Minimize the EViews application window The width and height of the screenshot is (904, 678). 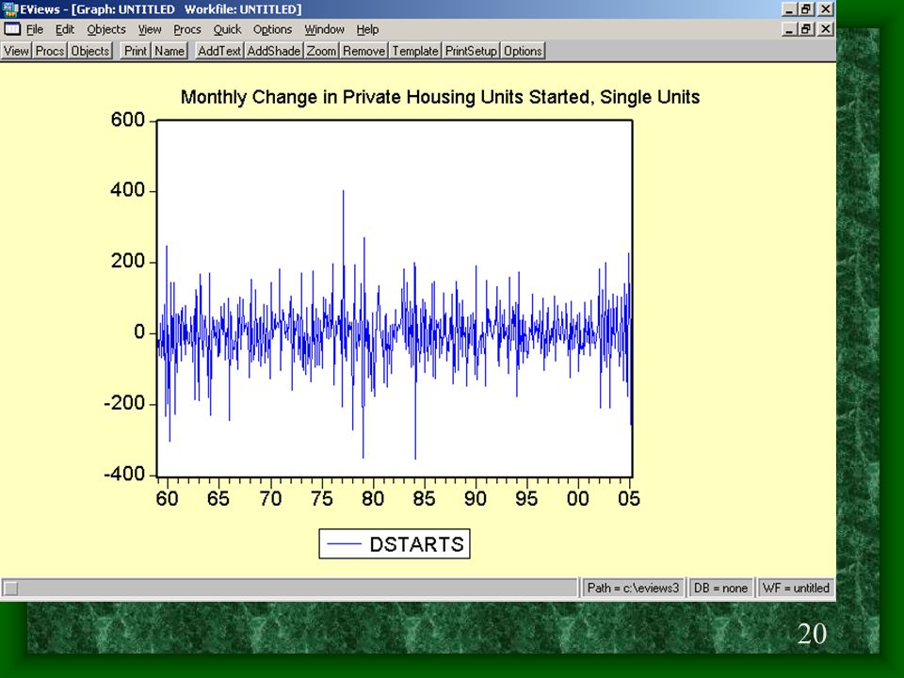tap(789, 9)
